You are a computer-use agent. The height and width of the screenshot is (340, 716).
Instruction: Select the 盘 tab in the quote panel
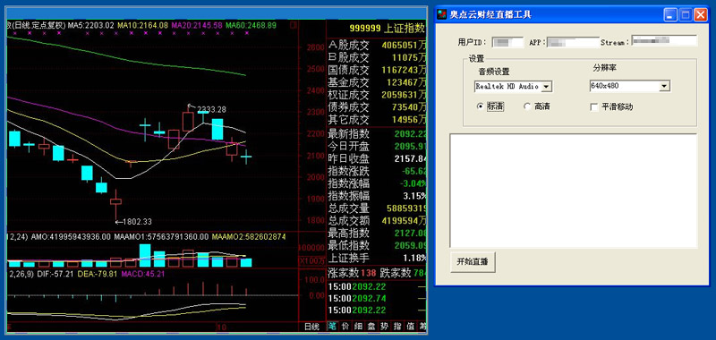371,327
